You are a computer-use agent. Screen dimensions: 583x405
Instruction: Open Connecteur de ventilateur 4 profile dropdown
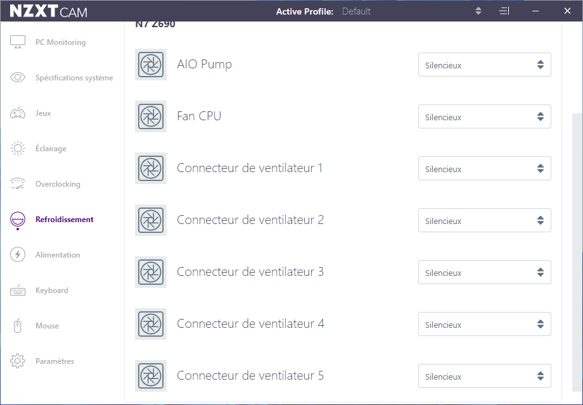click(485, 324)
